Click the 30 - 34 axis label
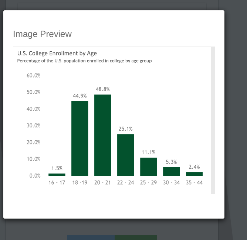Screen dimensions: 247x240 click(x=172, y=183)
